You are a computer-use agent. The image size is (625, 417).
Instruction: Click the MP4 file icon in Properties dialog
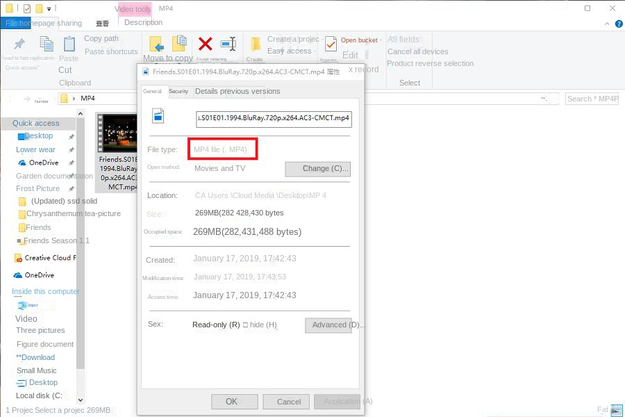[x=158, y=116]
